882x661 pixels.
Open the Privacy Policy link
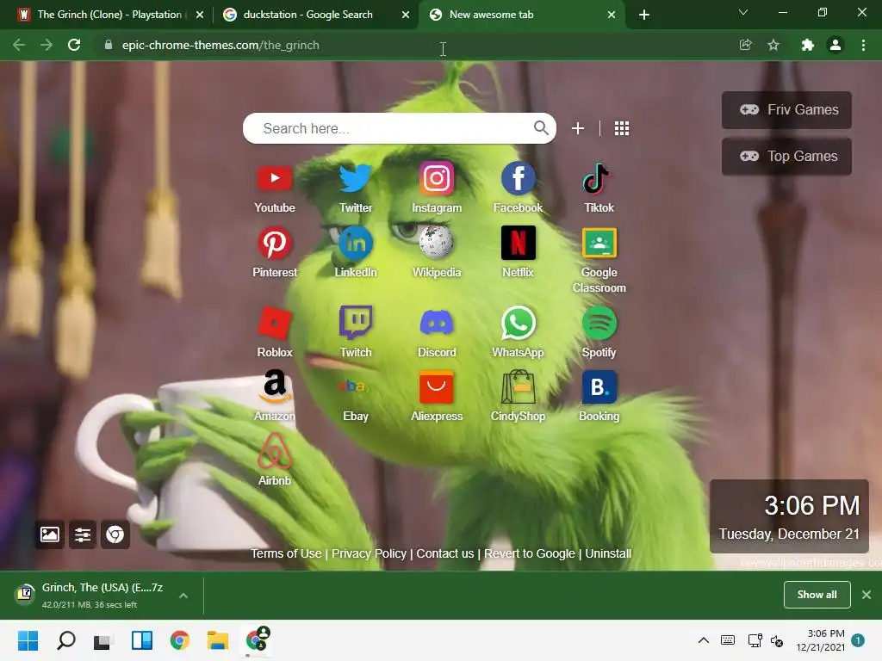pyautogui.click(x=369, y=553)
